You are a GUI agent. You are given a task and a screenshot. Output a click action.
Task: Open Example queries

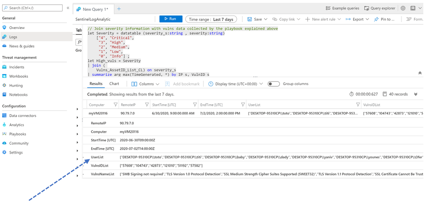click(x=343, y=8)
